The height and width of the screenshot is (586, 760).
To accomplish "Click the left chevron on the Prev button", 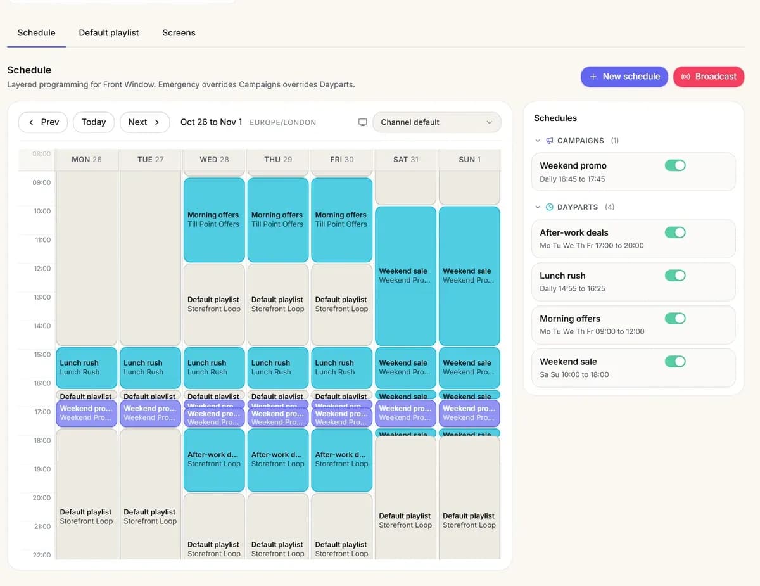I will pyautogui.click(x=31, y=122).
